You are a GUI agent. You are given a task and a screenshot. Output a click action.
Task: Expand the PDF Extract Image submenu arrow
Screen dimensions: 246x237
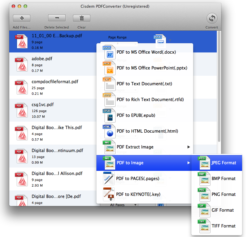point(188,147)
